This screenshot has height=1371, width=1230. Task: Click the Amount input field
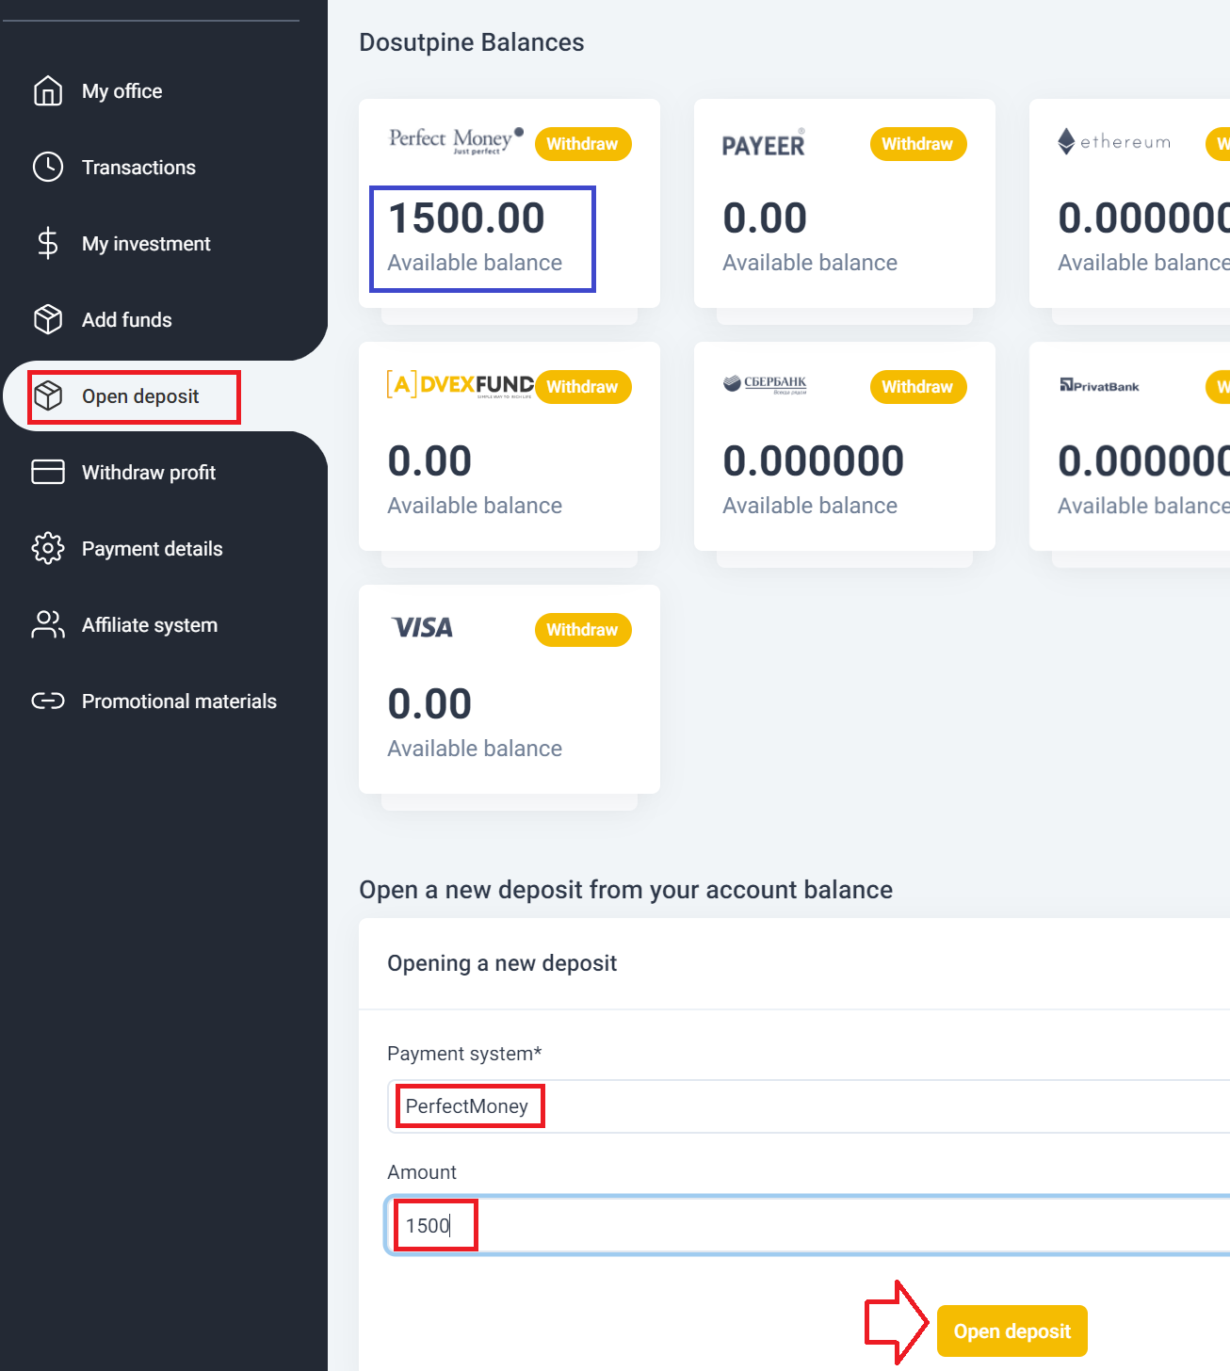pyautogui.click(x=808, y=1226)
